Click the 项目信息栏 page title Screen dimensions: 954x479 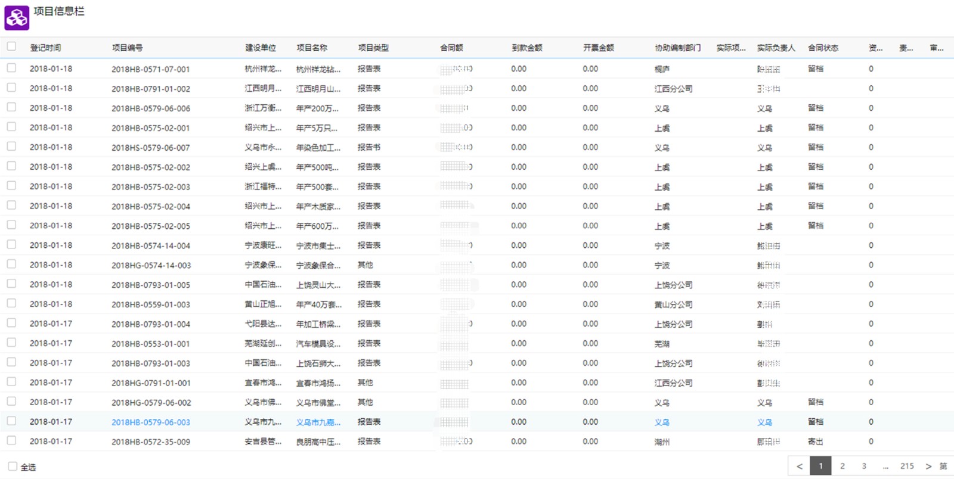coord(59,11)
